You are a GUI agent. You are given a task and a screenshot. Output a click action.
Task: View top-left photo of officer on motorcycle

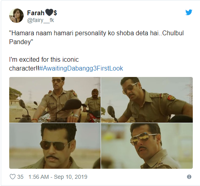(55, 100)
